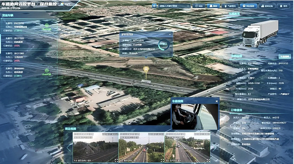Show previous roadside videos with the left arrow
The width and height of the screenshot is (294, 164).
click(x=69, y=148)
